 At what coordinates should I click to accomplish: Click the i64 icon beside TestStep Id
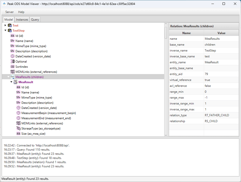click(x=12, y=36)
